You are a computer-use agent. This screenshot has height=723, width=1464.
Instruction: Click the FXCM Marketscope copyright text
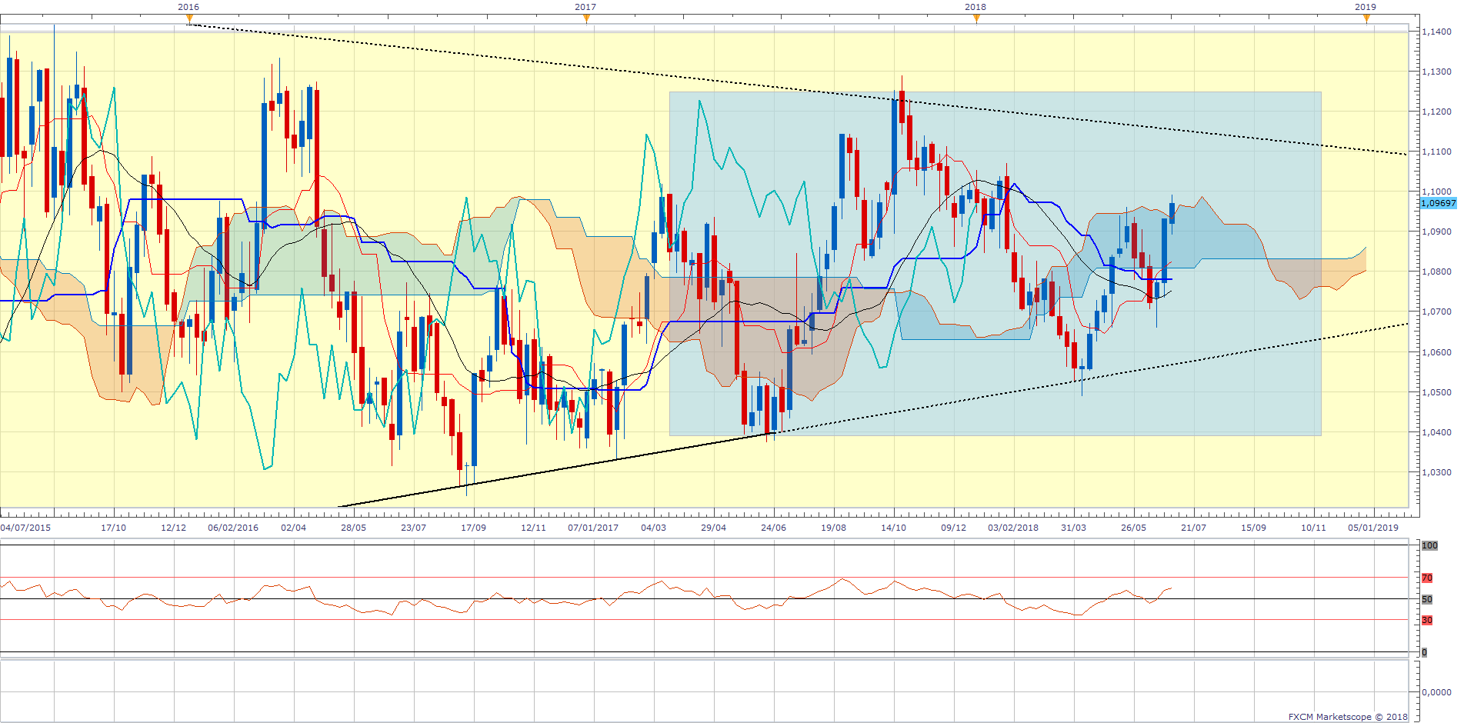pyautogui.click(x=1347, y=717)
